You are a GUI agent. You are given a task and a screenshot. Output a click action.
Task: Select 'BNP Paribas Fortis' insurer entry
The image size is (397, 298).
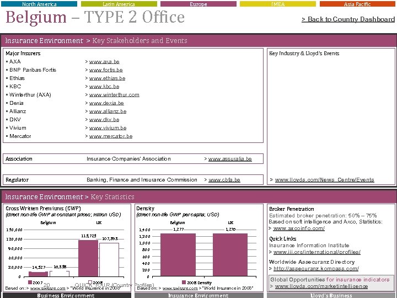(x=33, y=70)
